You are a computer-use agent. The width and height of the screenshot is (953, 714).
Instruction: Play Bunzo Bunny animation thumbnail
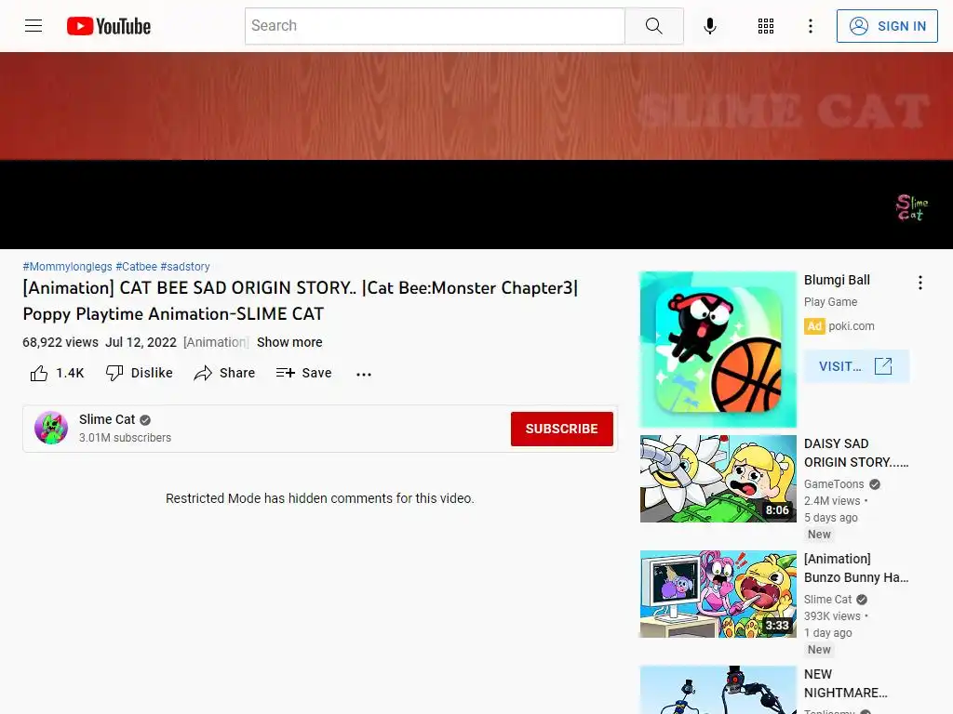point(718,594)
